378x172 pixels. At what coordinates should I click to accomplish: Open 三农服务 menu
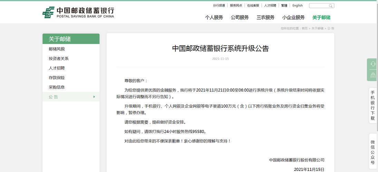point(265,17)
